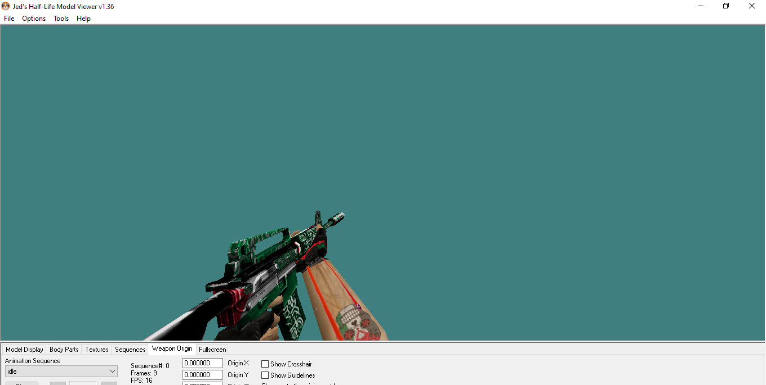
Task: Open the Textures tab
Action: 96,349
